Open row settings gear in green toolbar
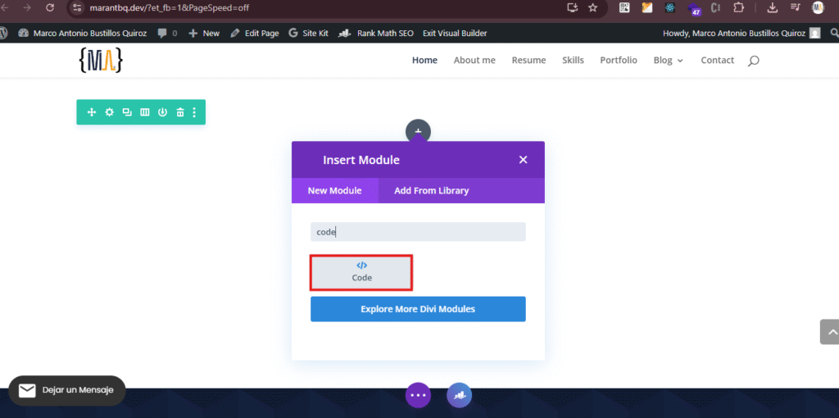 (x=109, y=112)
